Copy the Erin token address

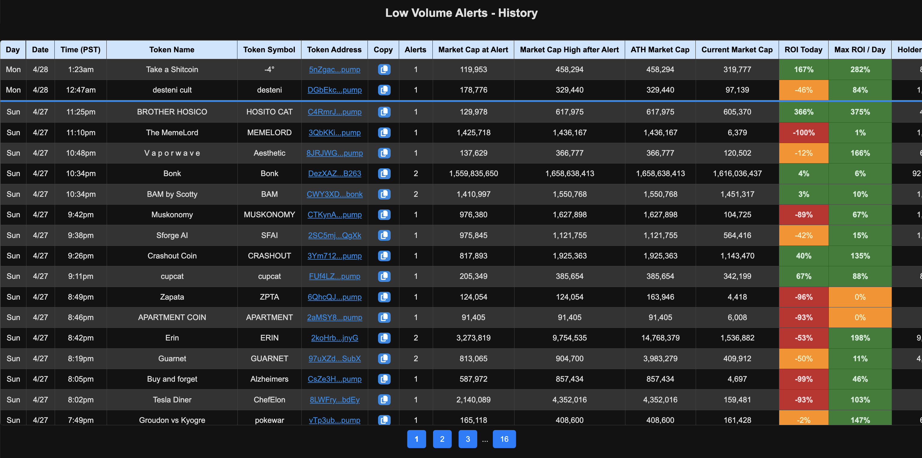(384, 338)
